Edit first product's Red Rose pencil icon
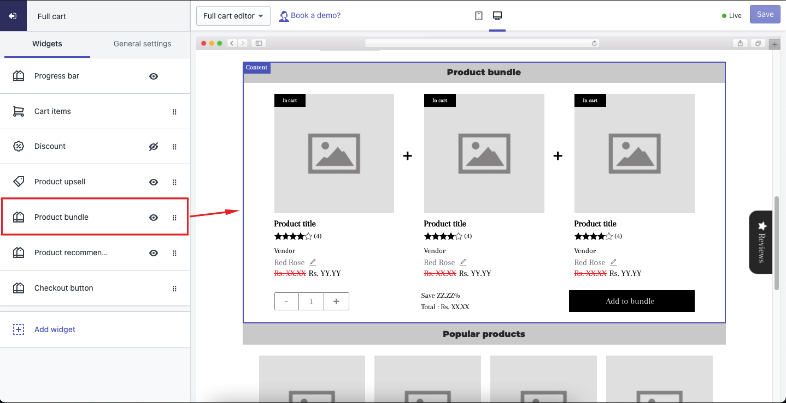 coord(313,262)
